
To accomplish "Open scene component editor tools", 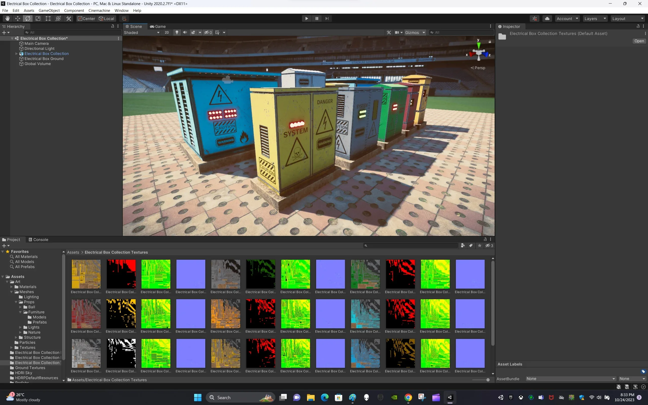I will click(389, 32).
